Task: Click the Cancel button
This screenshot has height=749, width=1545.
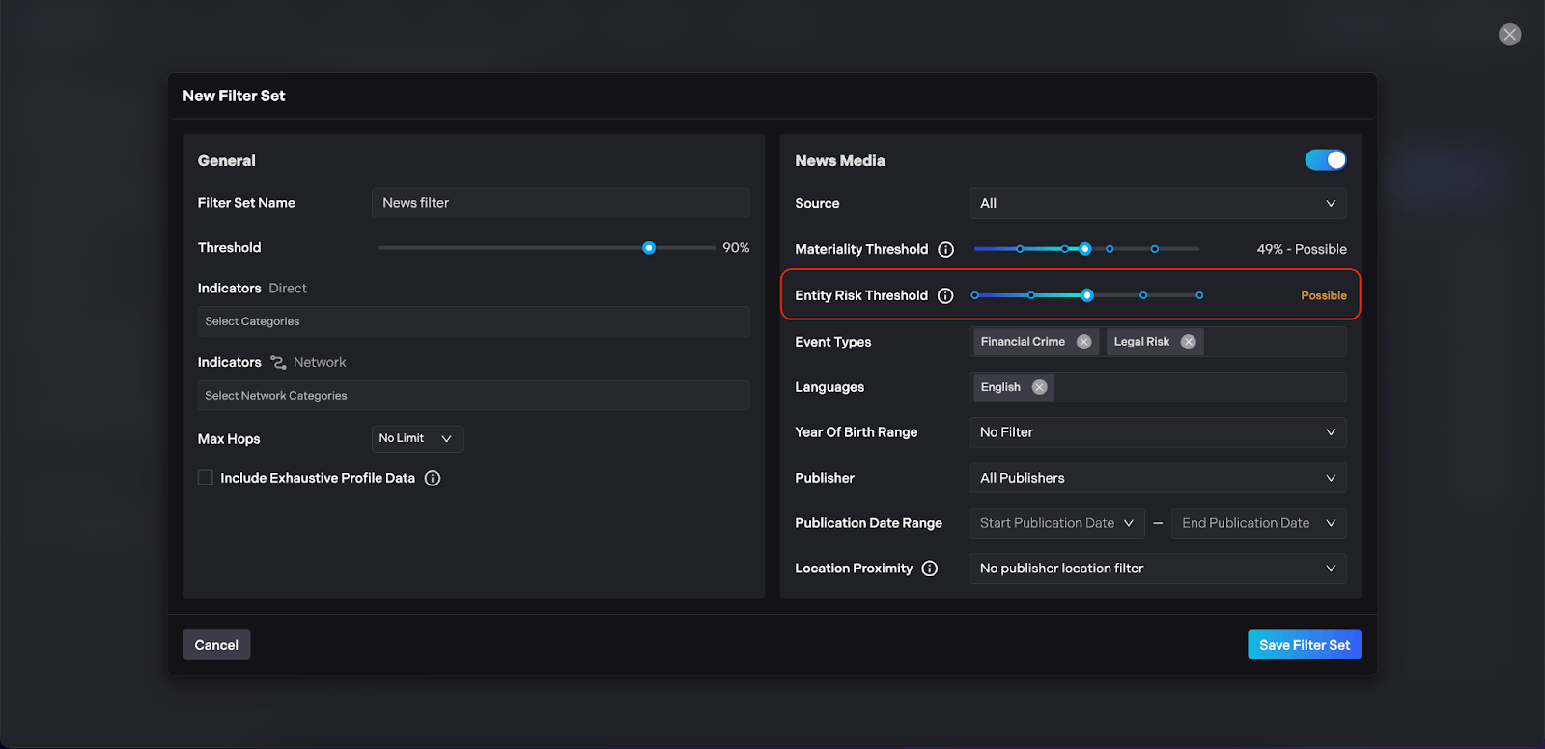Action: (x=216, y=645)
